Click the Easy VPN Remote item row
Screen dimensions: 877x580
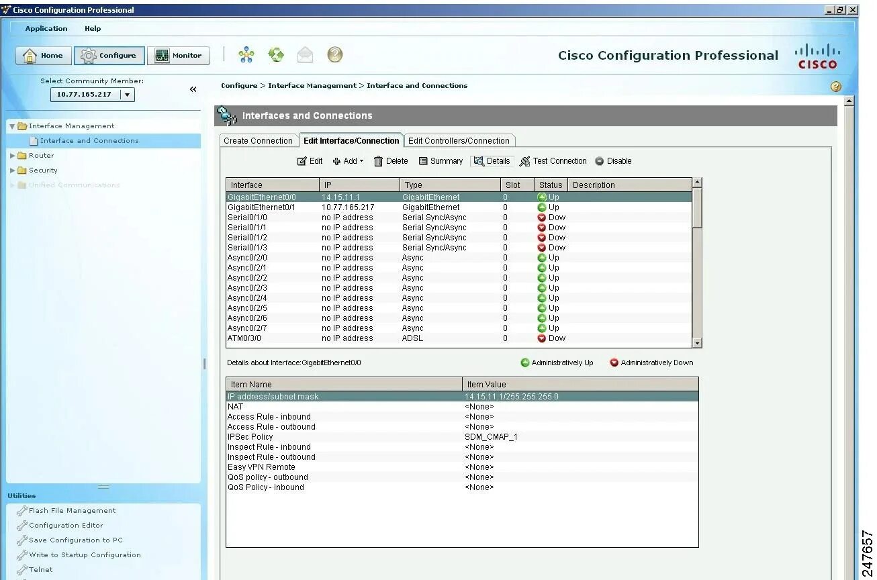[462, 467]
